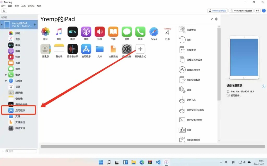Edit device name with the pencil icon
Image resolution: width=267 pixels, height=166 pixels.
212,19
